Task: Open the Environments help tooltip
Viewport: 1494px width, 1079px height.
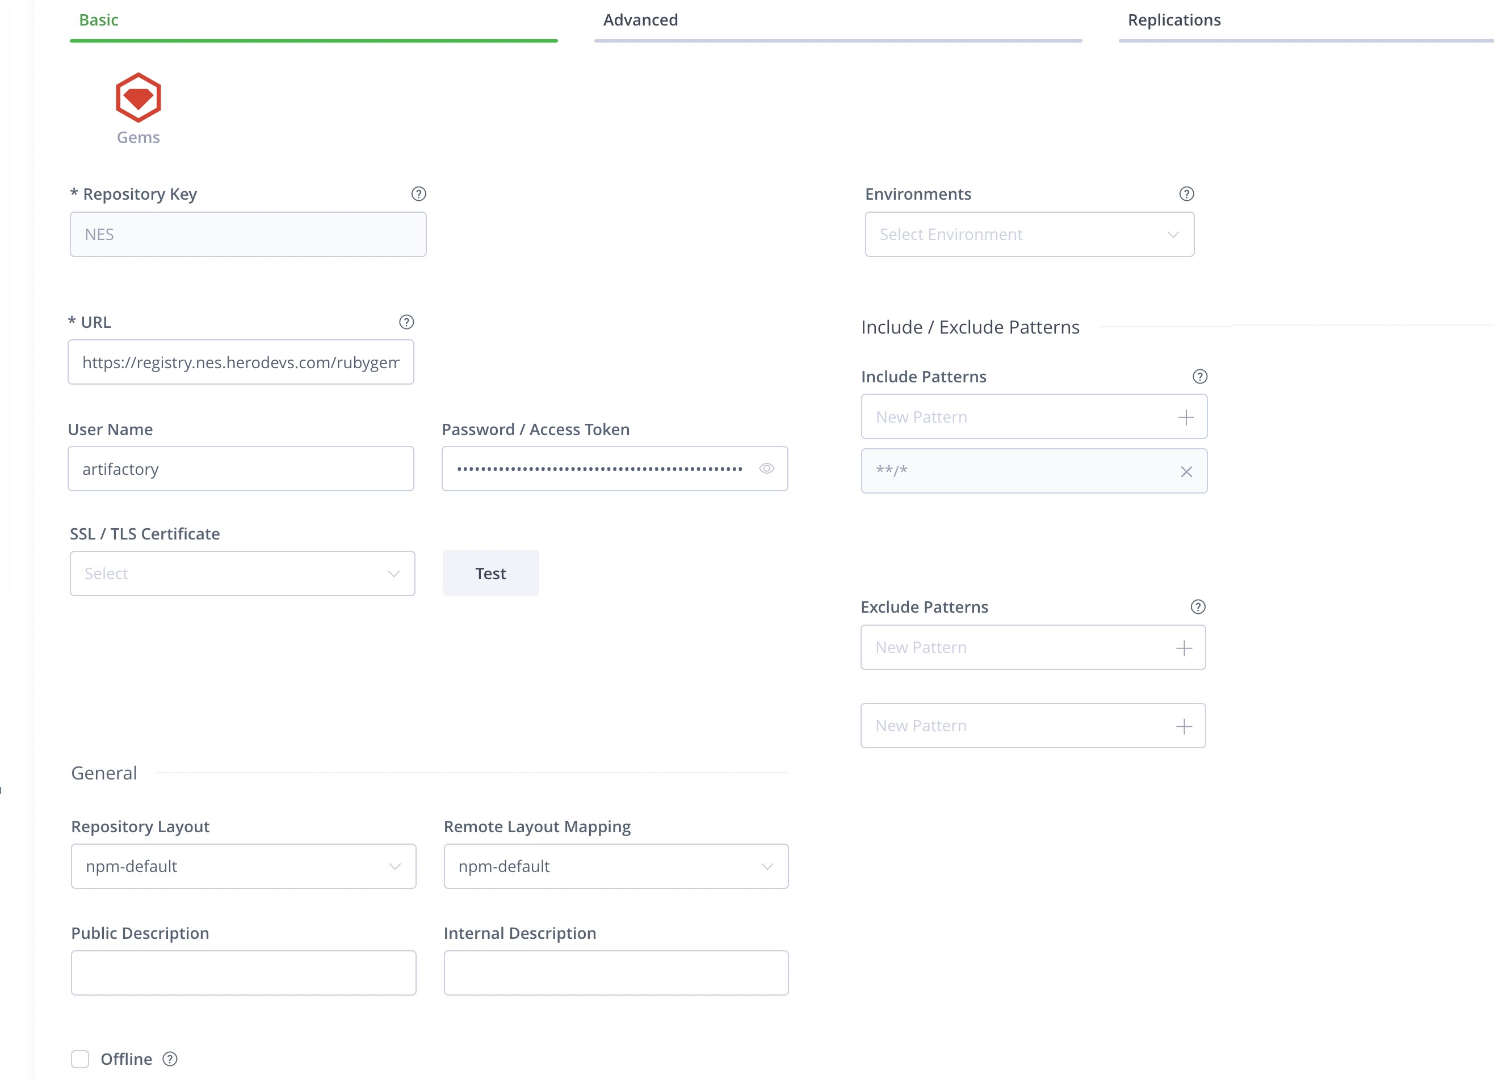Action: click(1186, 193)
